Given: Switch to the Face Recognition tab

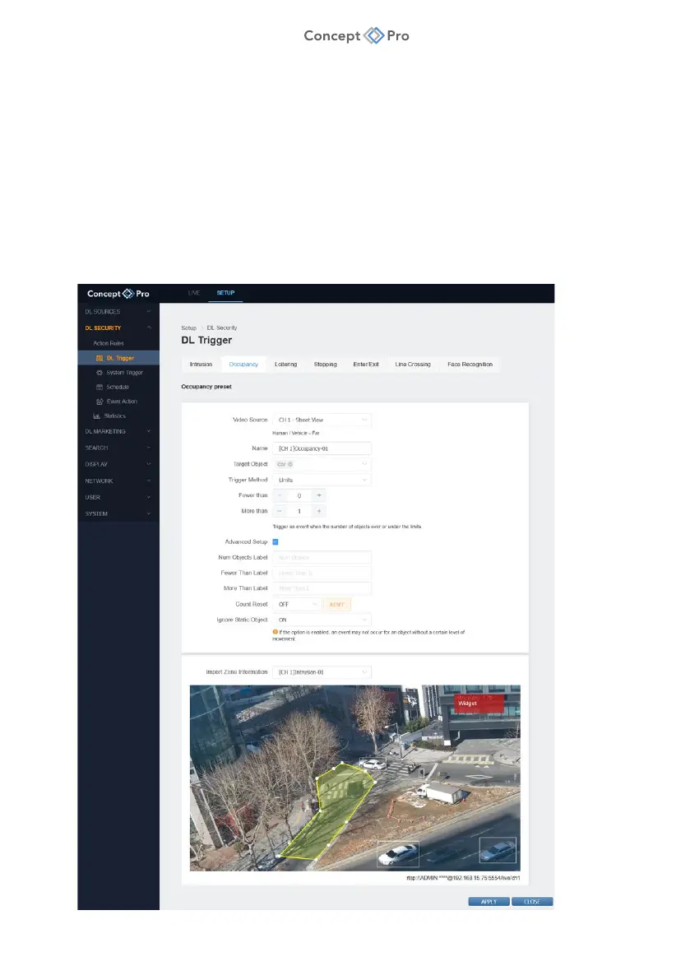Looking at the screenshot, I should click(x=470, y=364).
